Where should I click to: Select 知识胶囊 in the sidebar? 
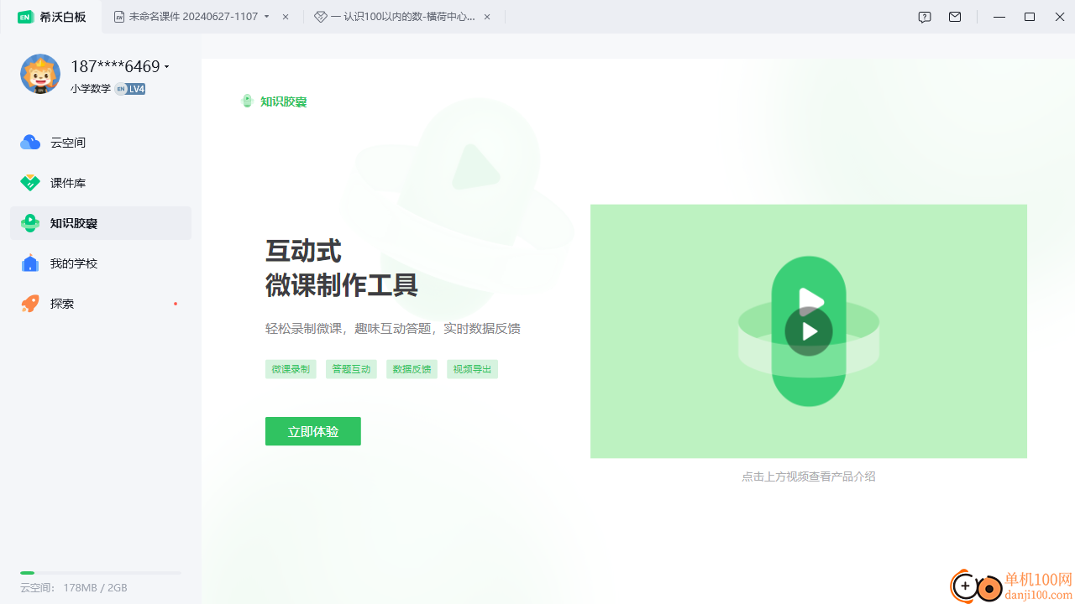[101, 223]
